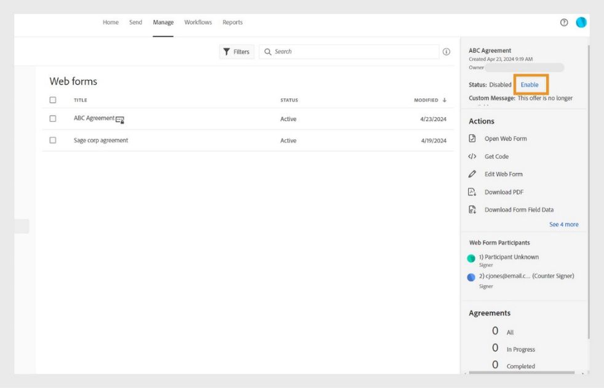The height and width of the screenshot is (388, 604).
Task: Choose Edit Web Form action
Action: coord(504,174)
